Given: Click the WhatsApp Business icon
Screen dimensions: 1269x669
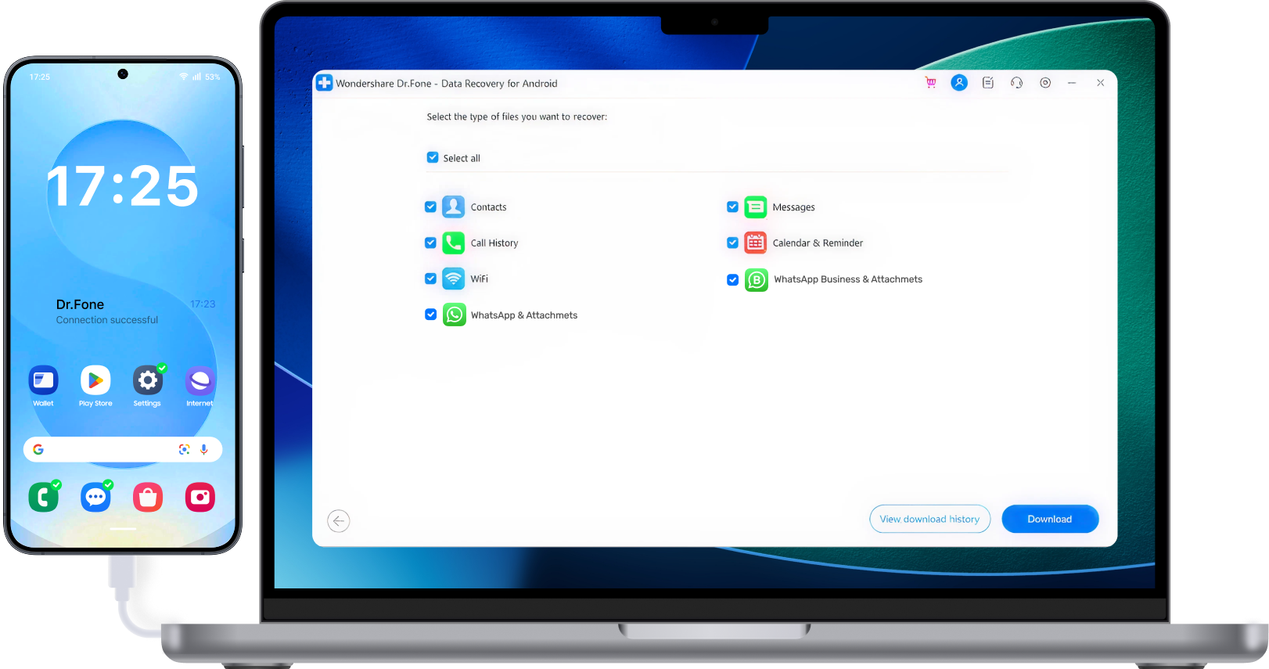Looking at the screenshot, I should coord(756,279).
